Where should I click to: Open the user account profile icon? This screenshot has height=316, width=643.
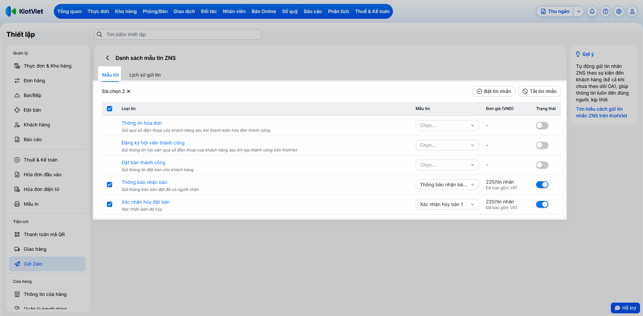632,11
